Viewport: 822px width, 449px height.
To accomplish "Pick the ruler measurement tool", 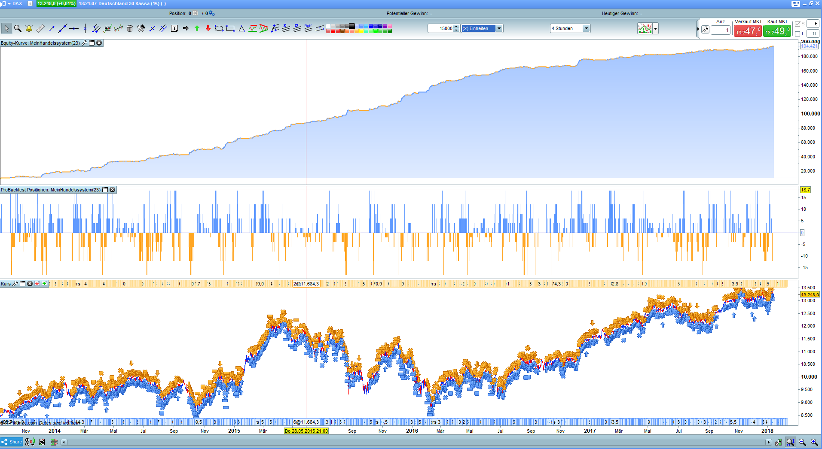I will click(x=40, y=28).
